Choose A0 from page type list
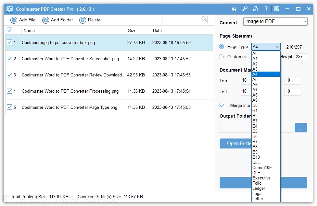This screenshot has height=206, width=317. (266, 54)
